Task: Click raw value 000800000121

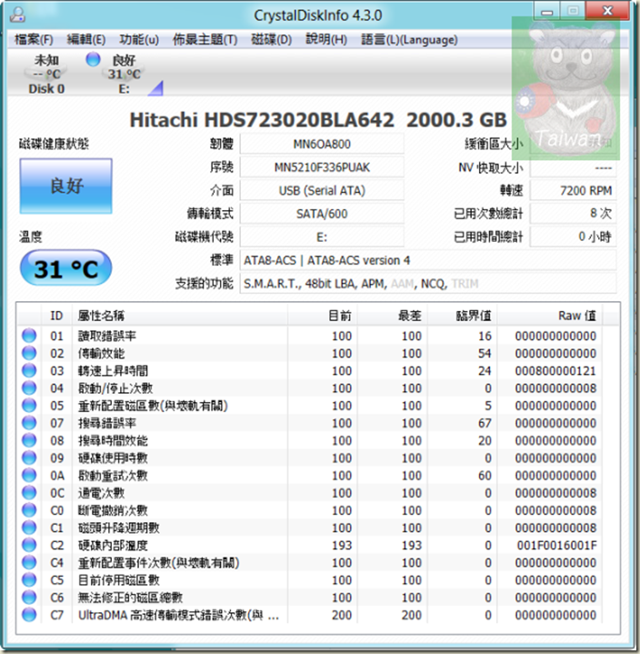Action: point(555,371)
